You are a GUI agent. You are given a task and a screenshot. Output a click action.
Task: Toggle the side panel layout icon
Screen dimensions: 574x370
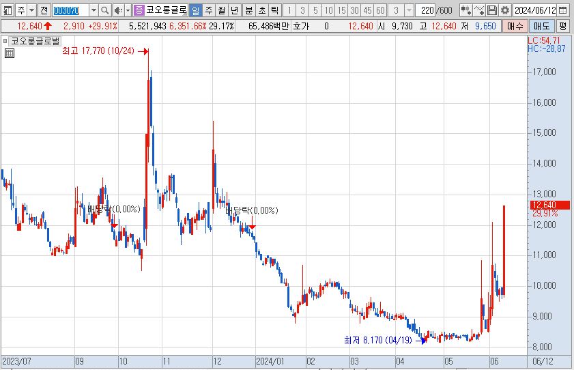(x=8, y=10)
